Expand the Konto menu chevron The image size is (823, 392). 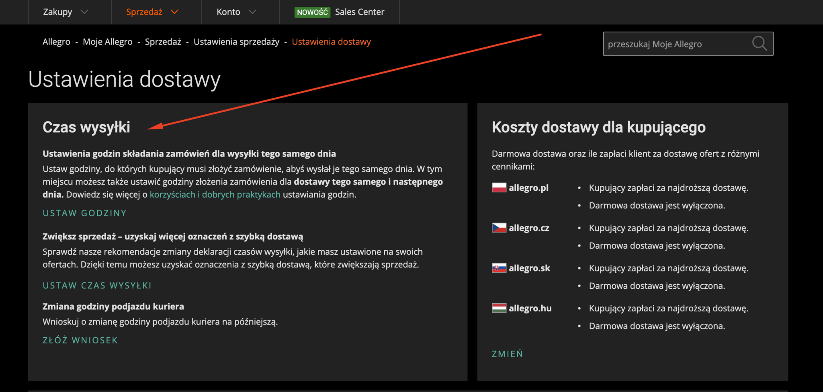[x=252, y=12]
